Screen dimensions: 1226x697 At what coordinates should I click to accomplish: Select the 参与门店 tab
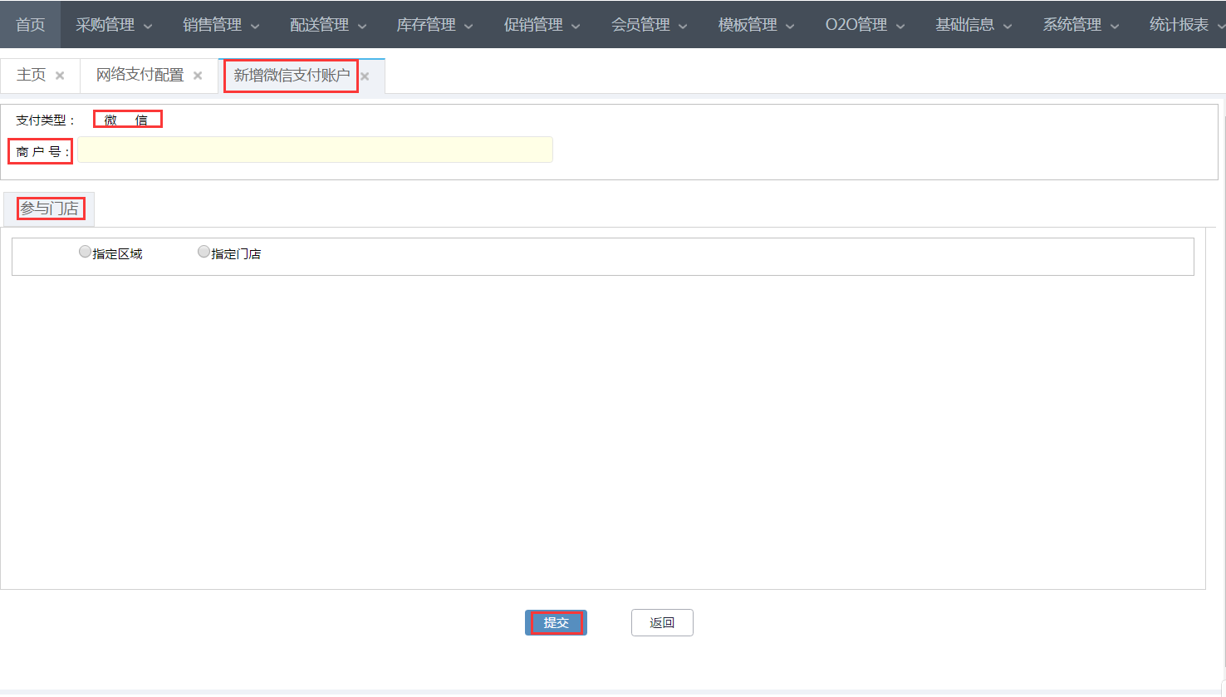pos(49,209)
